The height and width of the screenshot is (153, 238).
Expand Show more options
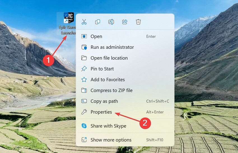pyautogui.click(x=111, y=140)
